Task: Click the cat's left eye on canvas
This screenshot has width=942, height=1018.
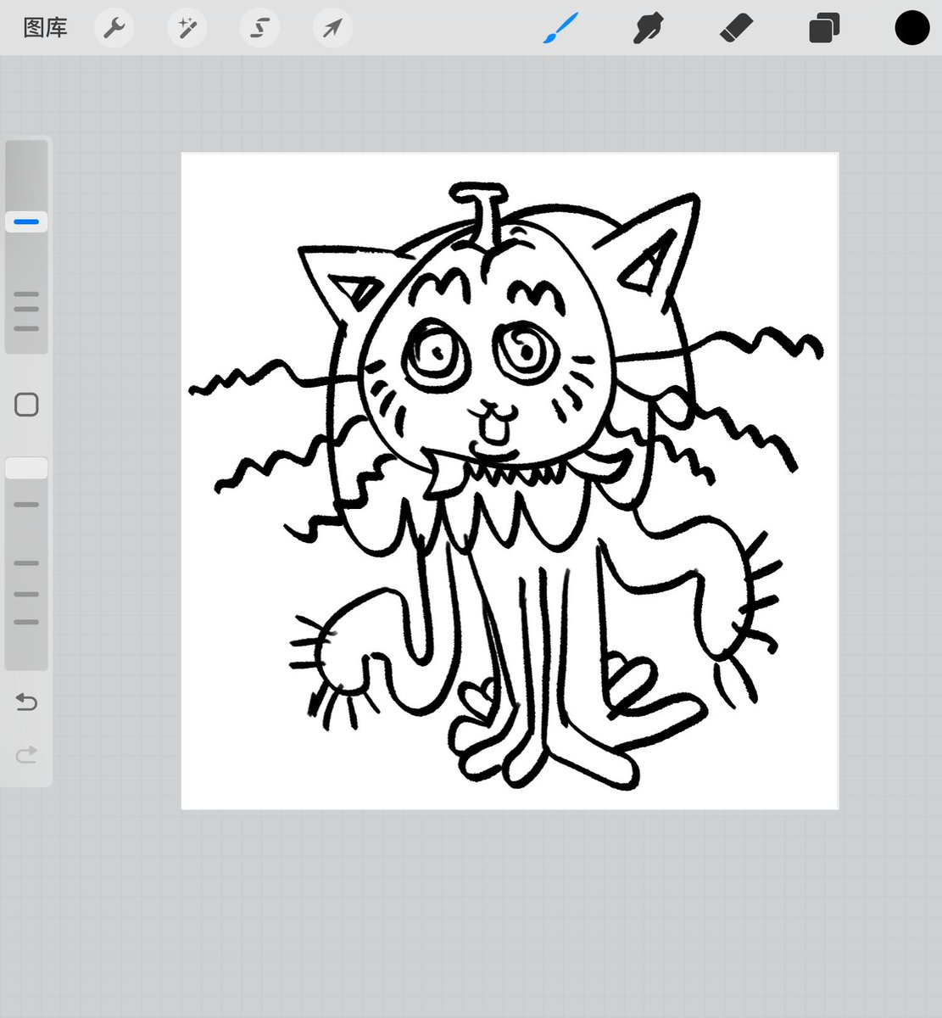Action: click(436, 355)
